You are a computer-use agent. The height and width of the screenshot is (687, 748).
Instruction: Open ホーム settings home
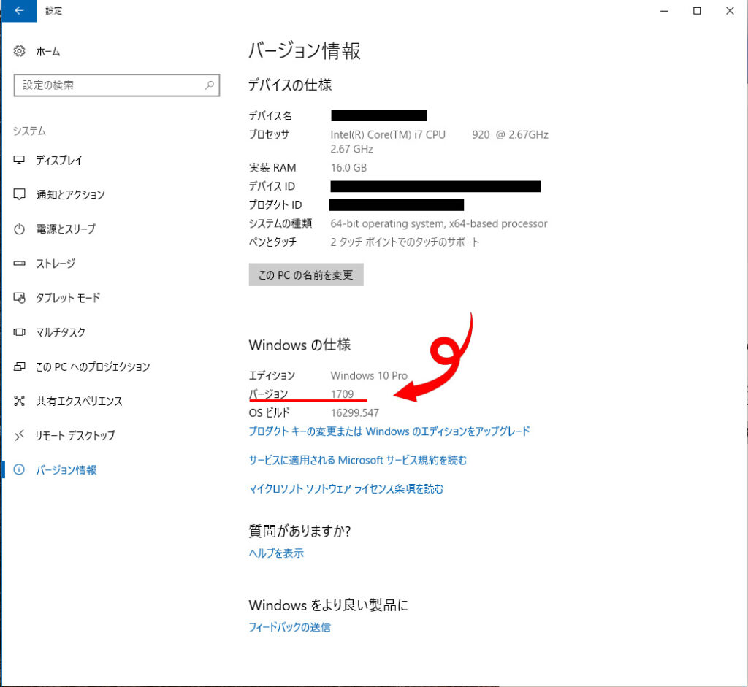48,52
